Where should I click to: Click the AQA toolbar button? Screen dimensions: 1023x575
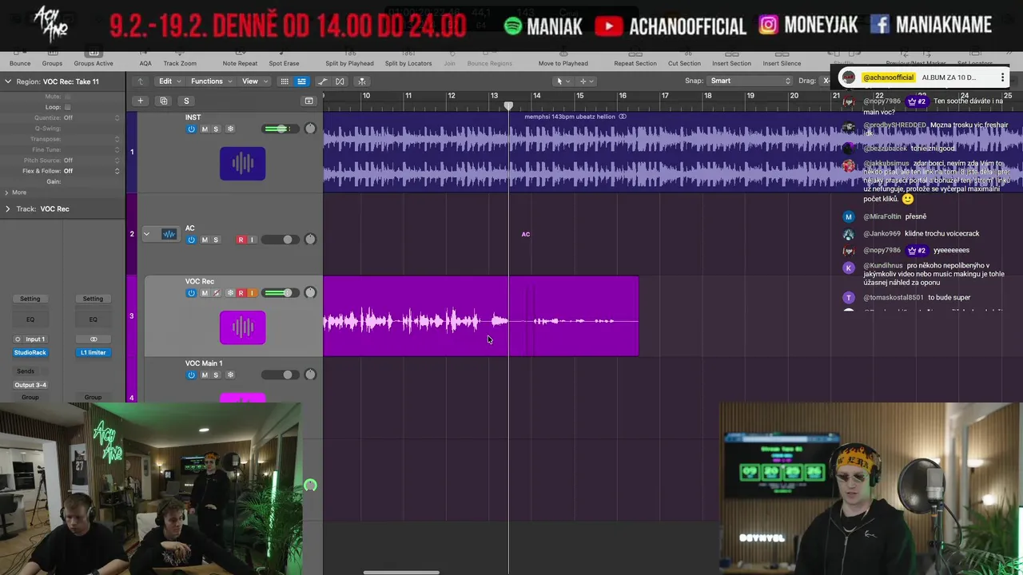pos(145,63)
